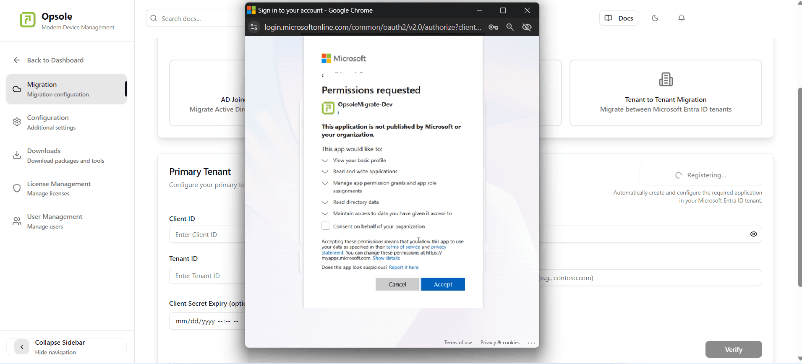
Task: Open Migration configuration sidebar item
Action: pos(67,89)
